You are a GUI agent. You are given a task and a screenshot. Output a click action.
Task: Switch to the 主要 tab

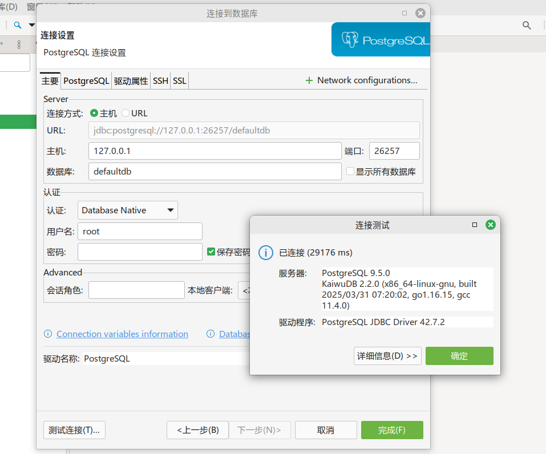click(50, 81)
